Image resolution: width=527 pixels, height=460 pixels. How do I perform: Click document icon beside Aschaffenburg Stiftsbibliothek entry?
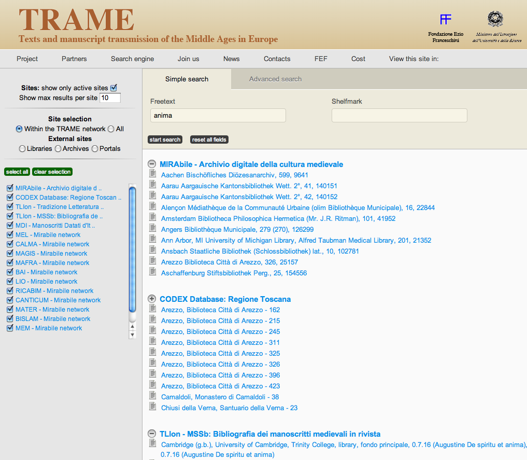coord(152,273)
